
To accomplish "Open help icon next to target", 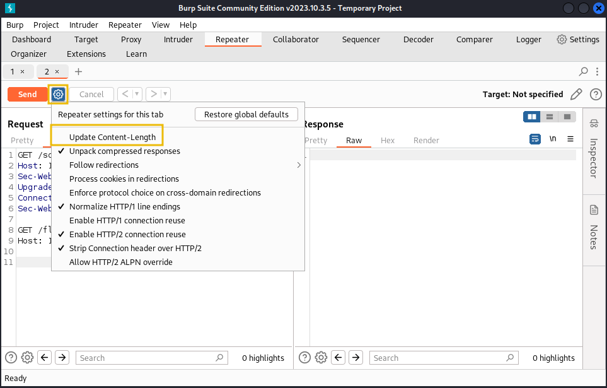I will coord(596,94).
